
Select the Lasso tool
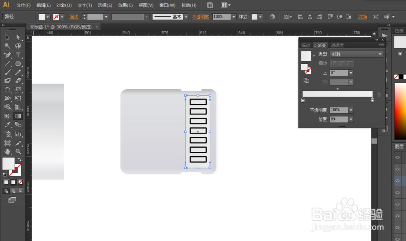coord(18,46)
